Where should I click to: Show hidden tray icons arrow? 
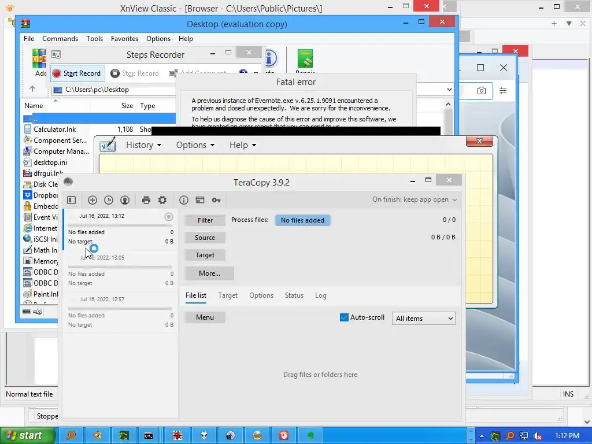(x=482, y=436)
